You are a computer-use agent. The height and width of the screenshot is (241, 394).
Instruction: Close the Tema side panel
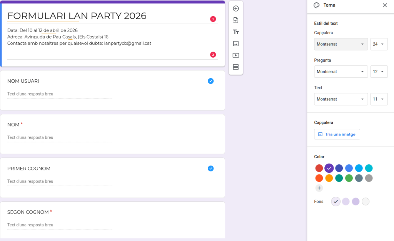pyautogui.click(x=385, y=5)
